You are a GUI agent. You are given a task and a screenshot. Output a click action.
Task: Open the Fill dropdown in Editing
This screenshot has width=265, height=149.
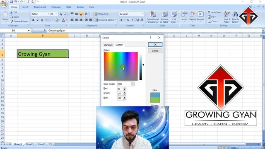click(x=212, y=17)
